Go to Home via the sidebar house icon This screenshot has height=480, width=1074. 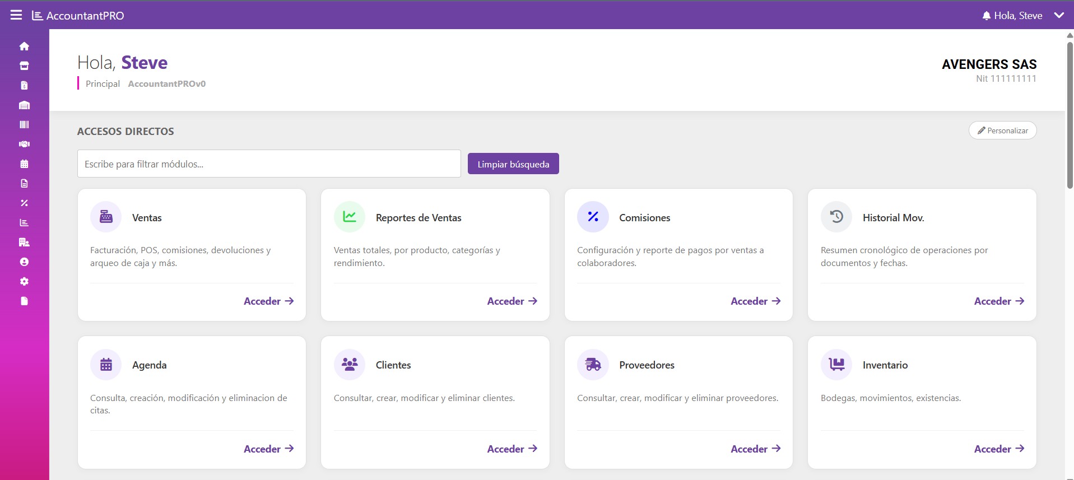pyautogui.click(x=24, y=46)
